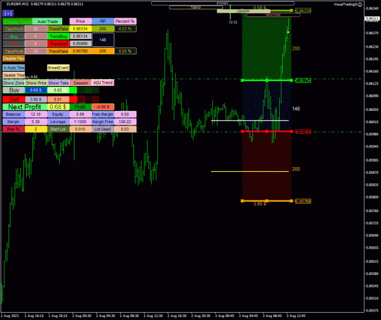Click the Levrage label
381x320 pixels.
[59, 121]
